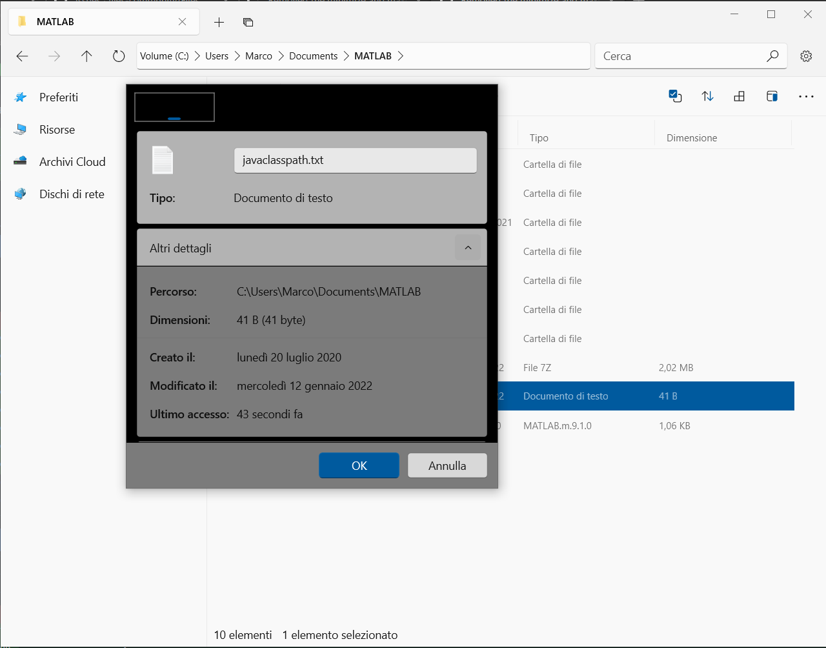Select Preferiti in the sidebar
The height and width of the screenshot is (648, 826).
[59, 97]
